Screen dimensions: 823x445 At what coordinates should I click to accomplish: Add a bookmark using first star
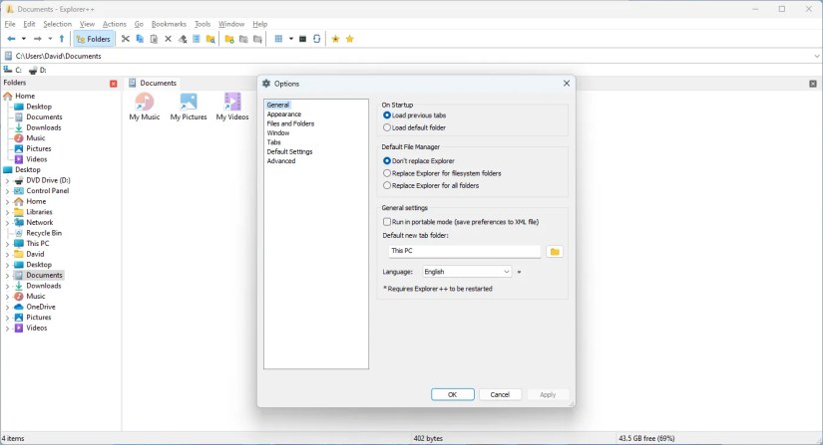(335, 39)
